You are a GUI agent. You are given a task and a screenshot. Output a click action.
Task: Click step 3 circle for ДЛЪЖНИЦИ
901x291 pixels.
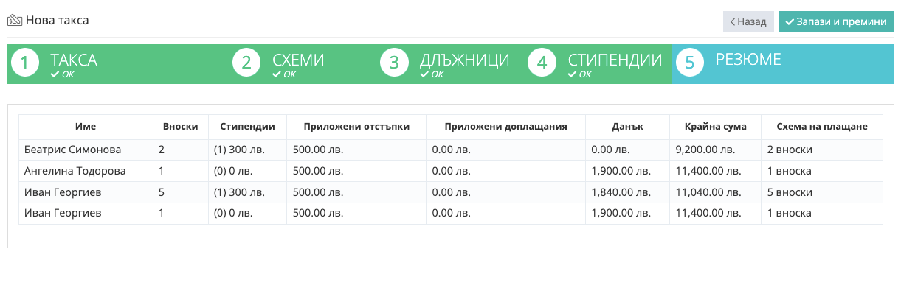(x=394, y=63)
